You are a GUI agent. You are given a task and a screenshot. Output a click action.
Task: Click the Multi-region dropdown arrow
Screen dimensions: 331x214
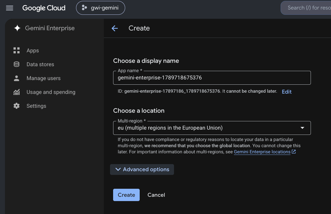pos(302,128)
